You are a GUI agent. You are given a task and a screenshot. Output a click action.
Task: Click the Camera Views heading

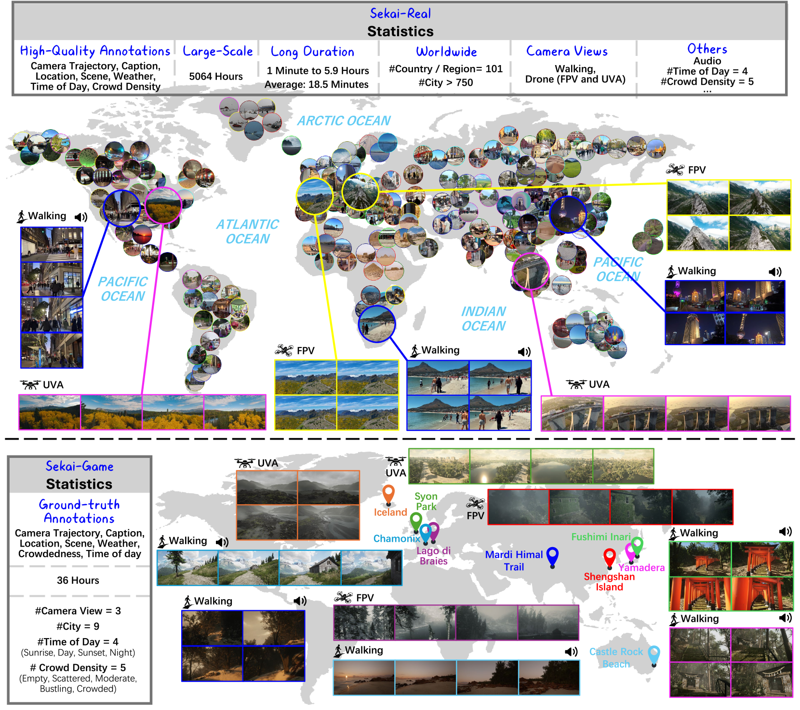pos(567,51)
